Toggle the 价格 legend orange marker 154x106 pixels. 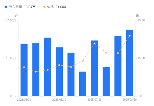[44, 7]
